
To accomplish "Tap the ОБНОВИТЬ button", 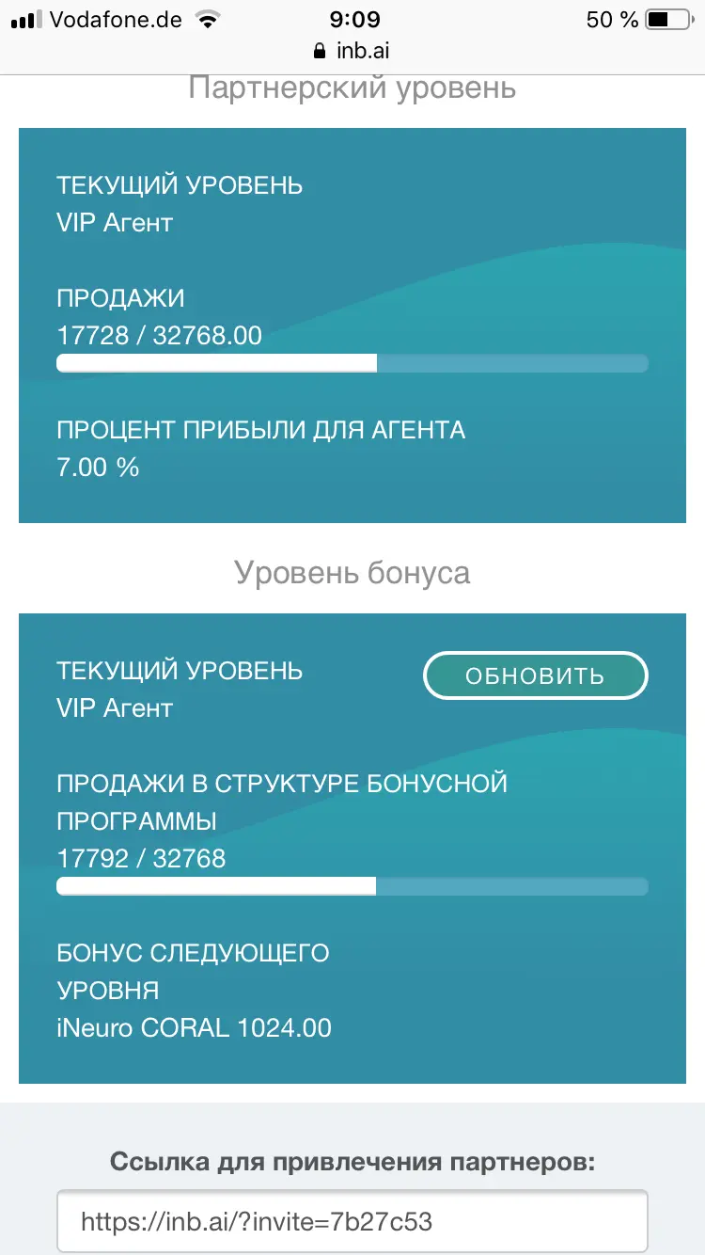I will tap(536, 675).
